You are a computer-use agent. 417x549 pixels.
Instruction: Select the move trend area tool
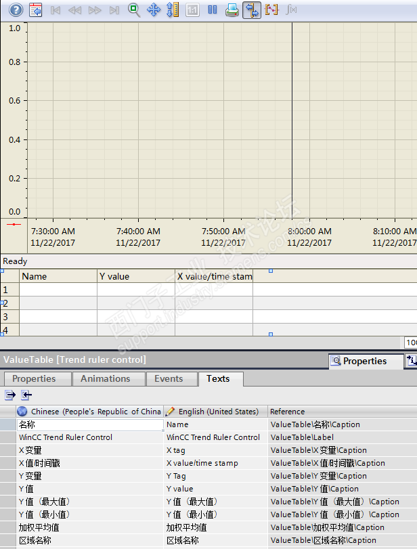(154, 9)
